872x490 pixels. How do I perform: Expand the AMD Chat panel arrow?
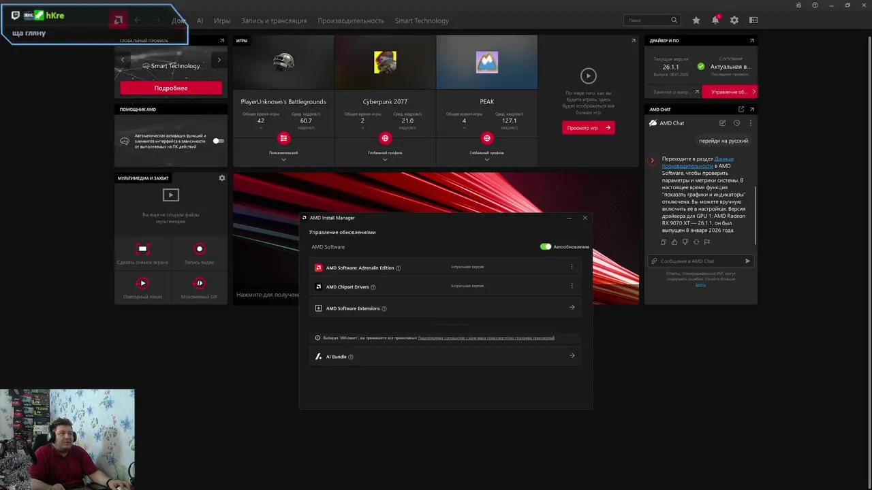coord(752,109)
